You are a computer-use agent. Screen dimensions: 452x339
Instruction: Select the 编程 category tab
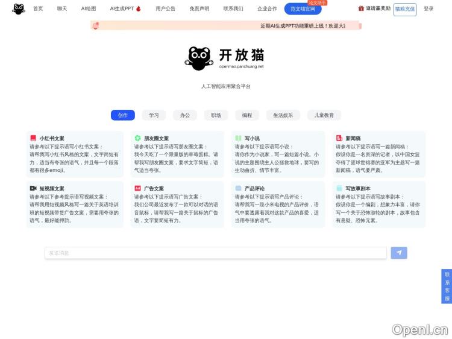pos(247,115)
